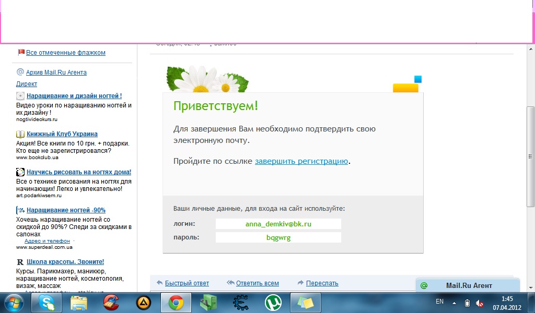Viewport: 535px width, 313px height.
Task: Click the www.superdeal.com.ua ad address
Action: click(x=44, y=247)
